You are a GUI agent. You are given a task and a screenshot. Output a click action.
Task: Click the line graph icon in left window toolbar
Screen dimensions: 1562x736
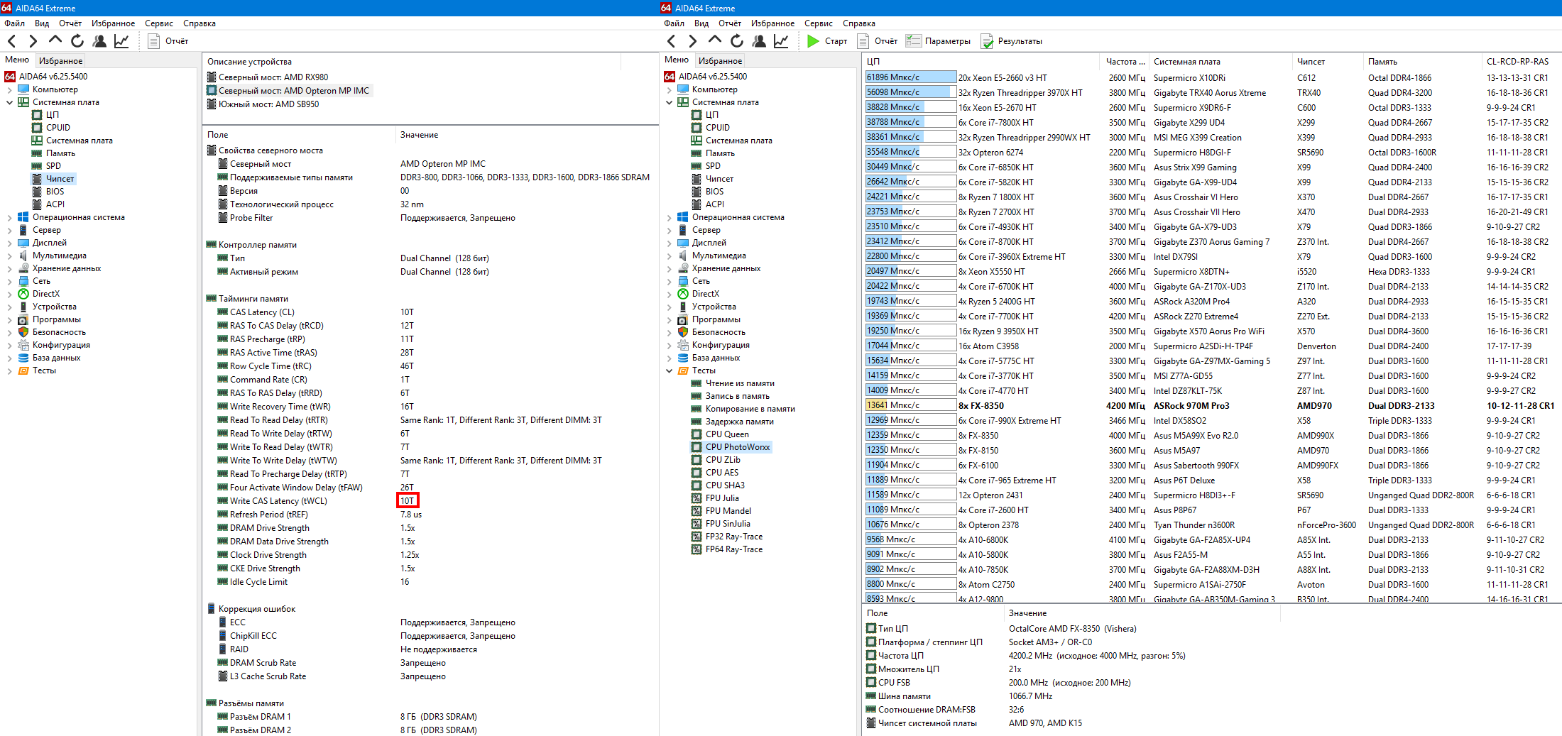click(x=121, y=41)
